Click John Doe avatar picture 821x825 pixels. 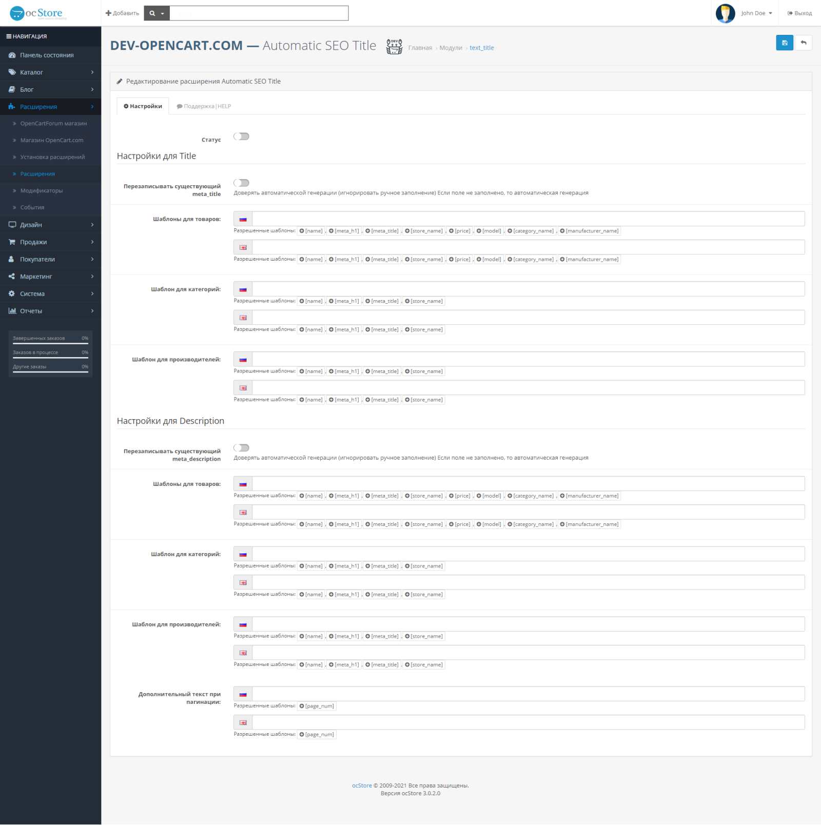click(725, 13)
